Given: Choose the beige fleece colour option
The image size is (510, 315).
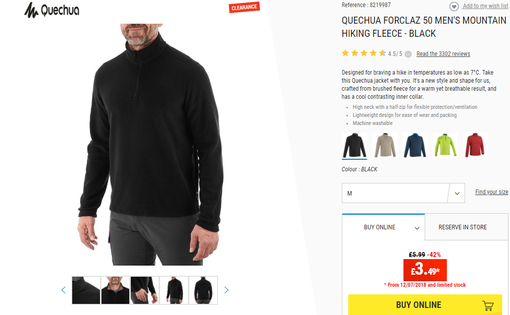Looking at the screenshot, I should click(385, 145).
